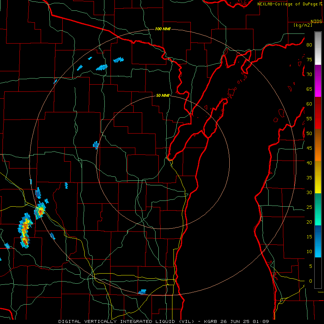
Task: Select the yellow color scale segment
Action: [x=318, y=177]
